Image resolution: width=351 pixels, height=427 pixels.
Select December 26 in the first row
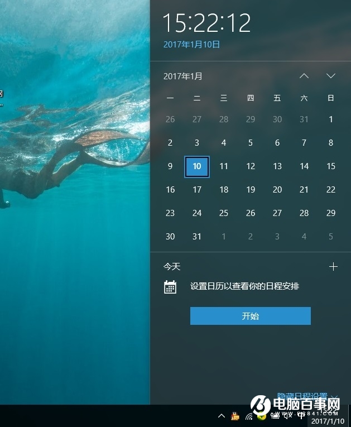coord(170,119)
